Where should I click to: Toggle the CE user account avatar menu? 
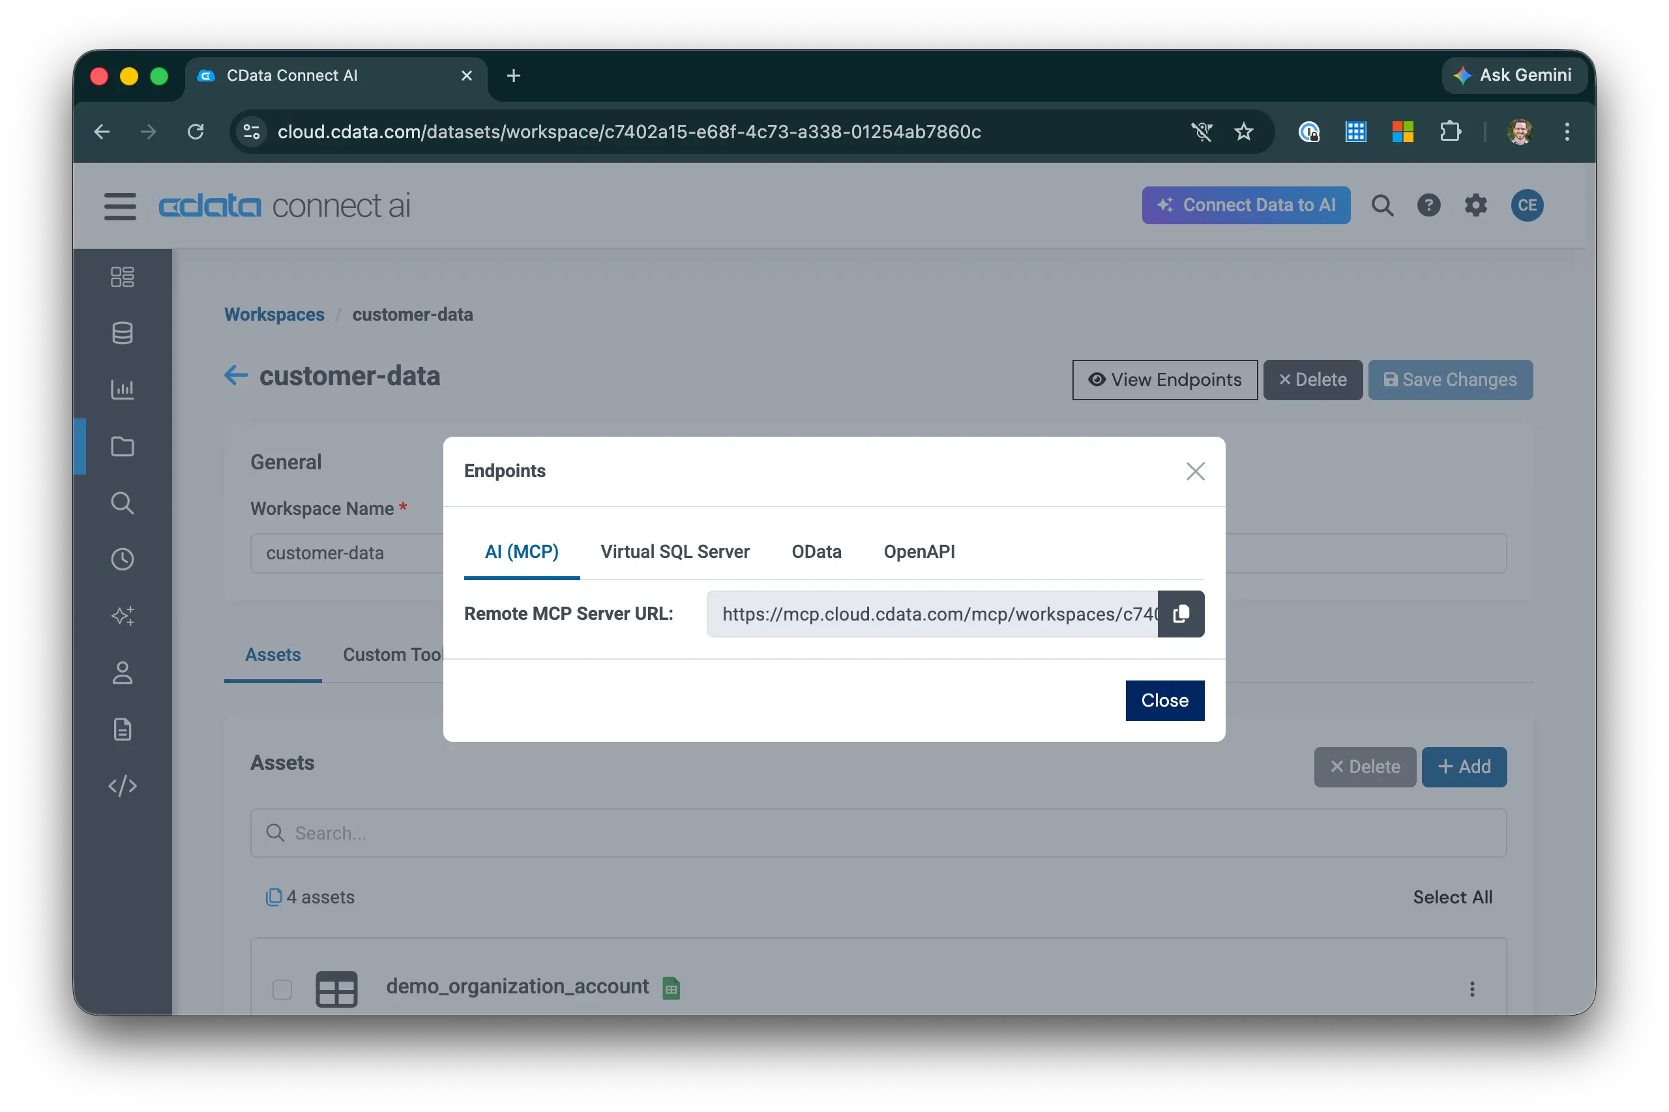click(1526, 205)
